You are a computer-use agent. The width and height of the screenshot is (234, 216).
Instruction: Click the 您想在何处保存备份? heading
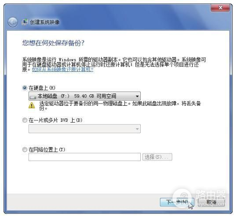point(53,43)
